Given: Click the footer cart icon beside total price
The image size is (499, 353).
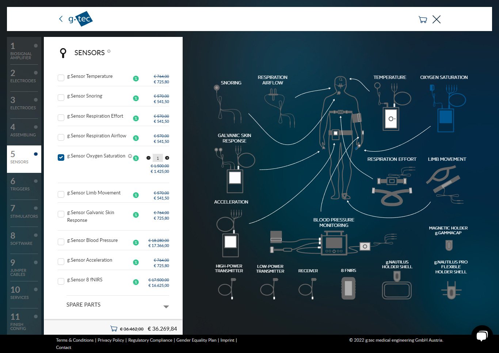Looking at the screenshot, I should (114, 329).
